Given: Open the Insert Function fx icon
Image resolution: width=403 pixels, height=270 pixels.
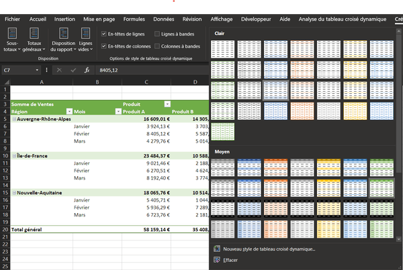Looking at the screenshot, I should tap(87, 70).
